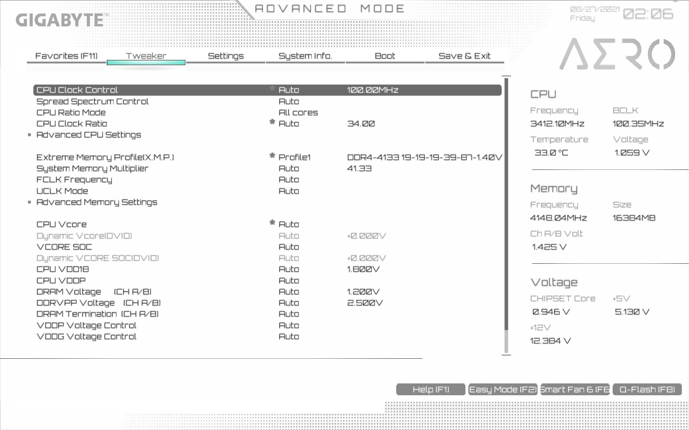This screenshot has height=430, width=689.
Task: Open Q-Flash (F8) utility
Action: pyautogui.click(x=647, y=390)
